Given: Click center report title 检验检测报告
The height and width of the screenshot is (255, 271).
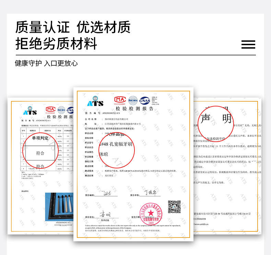Looking at the screenshot, I should (134, 109).
